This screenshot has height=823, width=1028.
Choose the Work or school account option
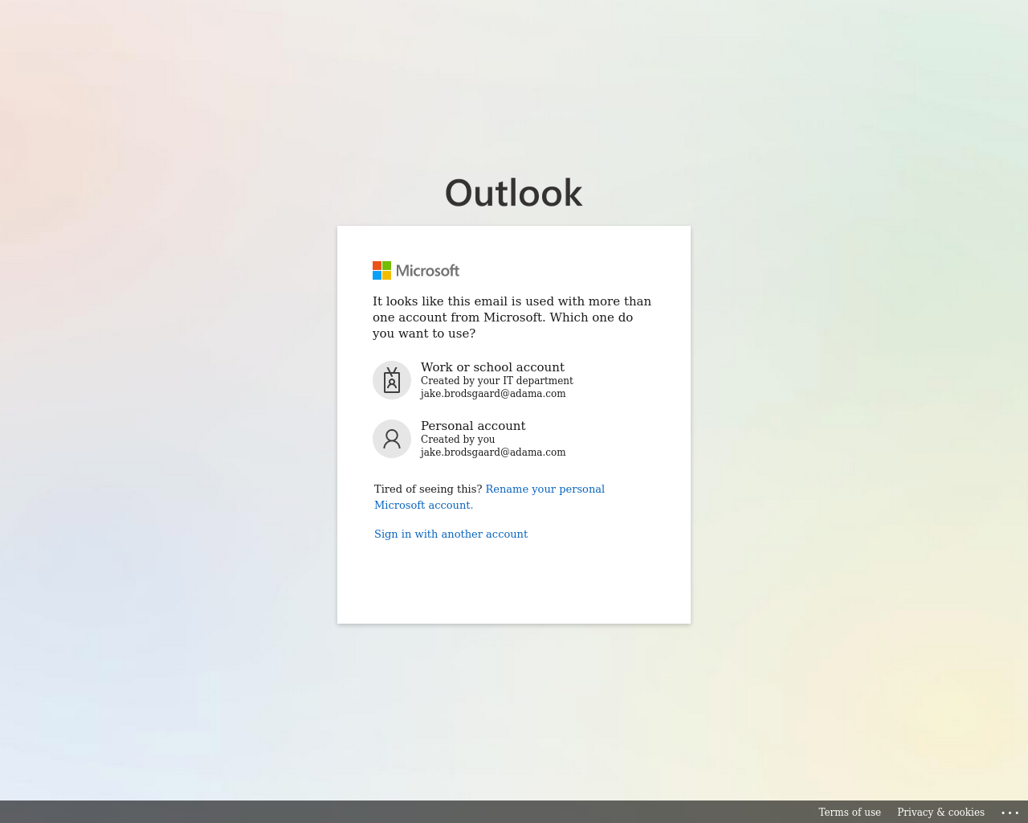coord(514,380)
